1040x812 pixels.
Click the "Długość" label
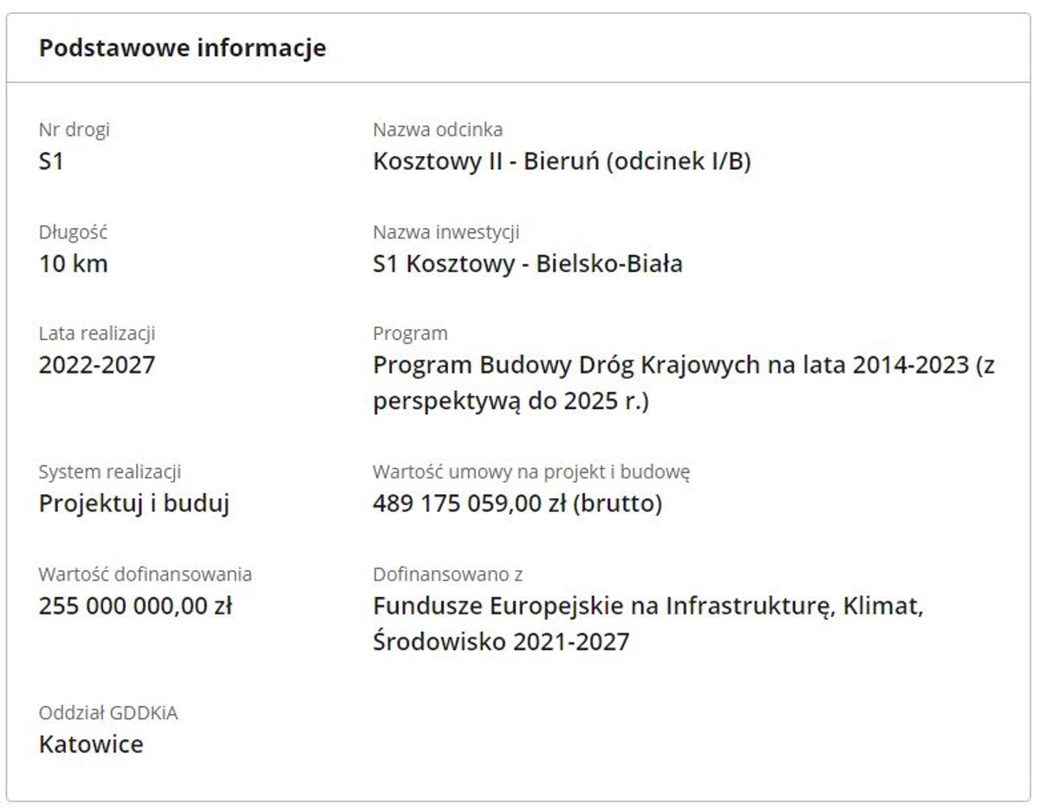74,232
